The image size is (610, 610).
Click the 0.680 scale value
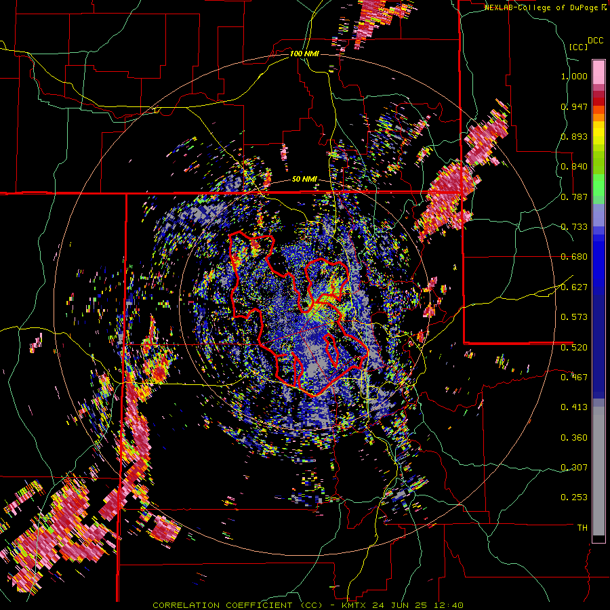click(574, 257)
